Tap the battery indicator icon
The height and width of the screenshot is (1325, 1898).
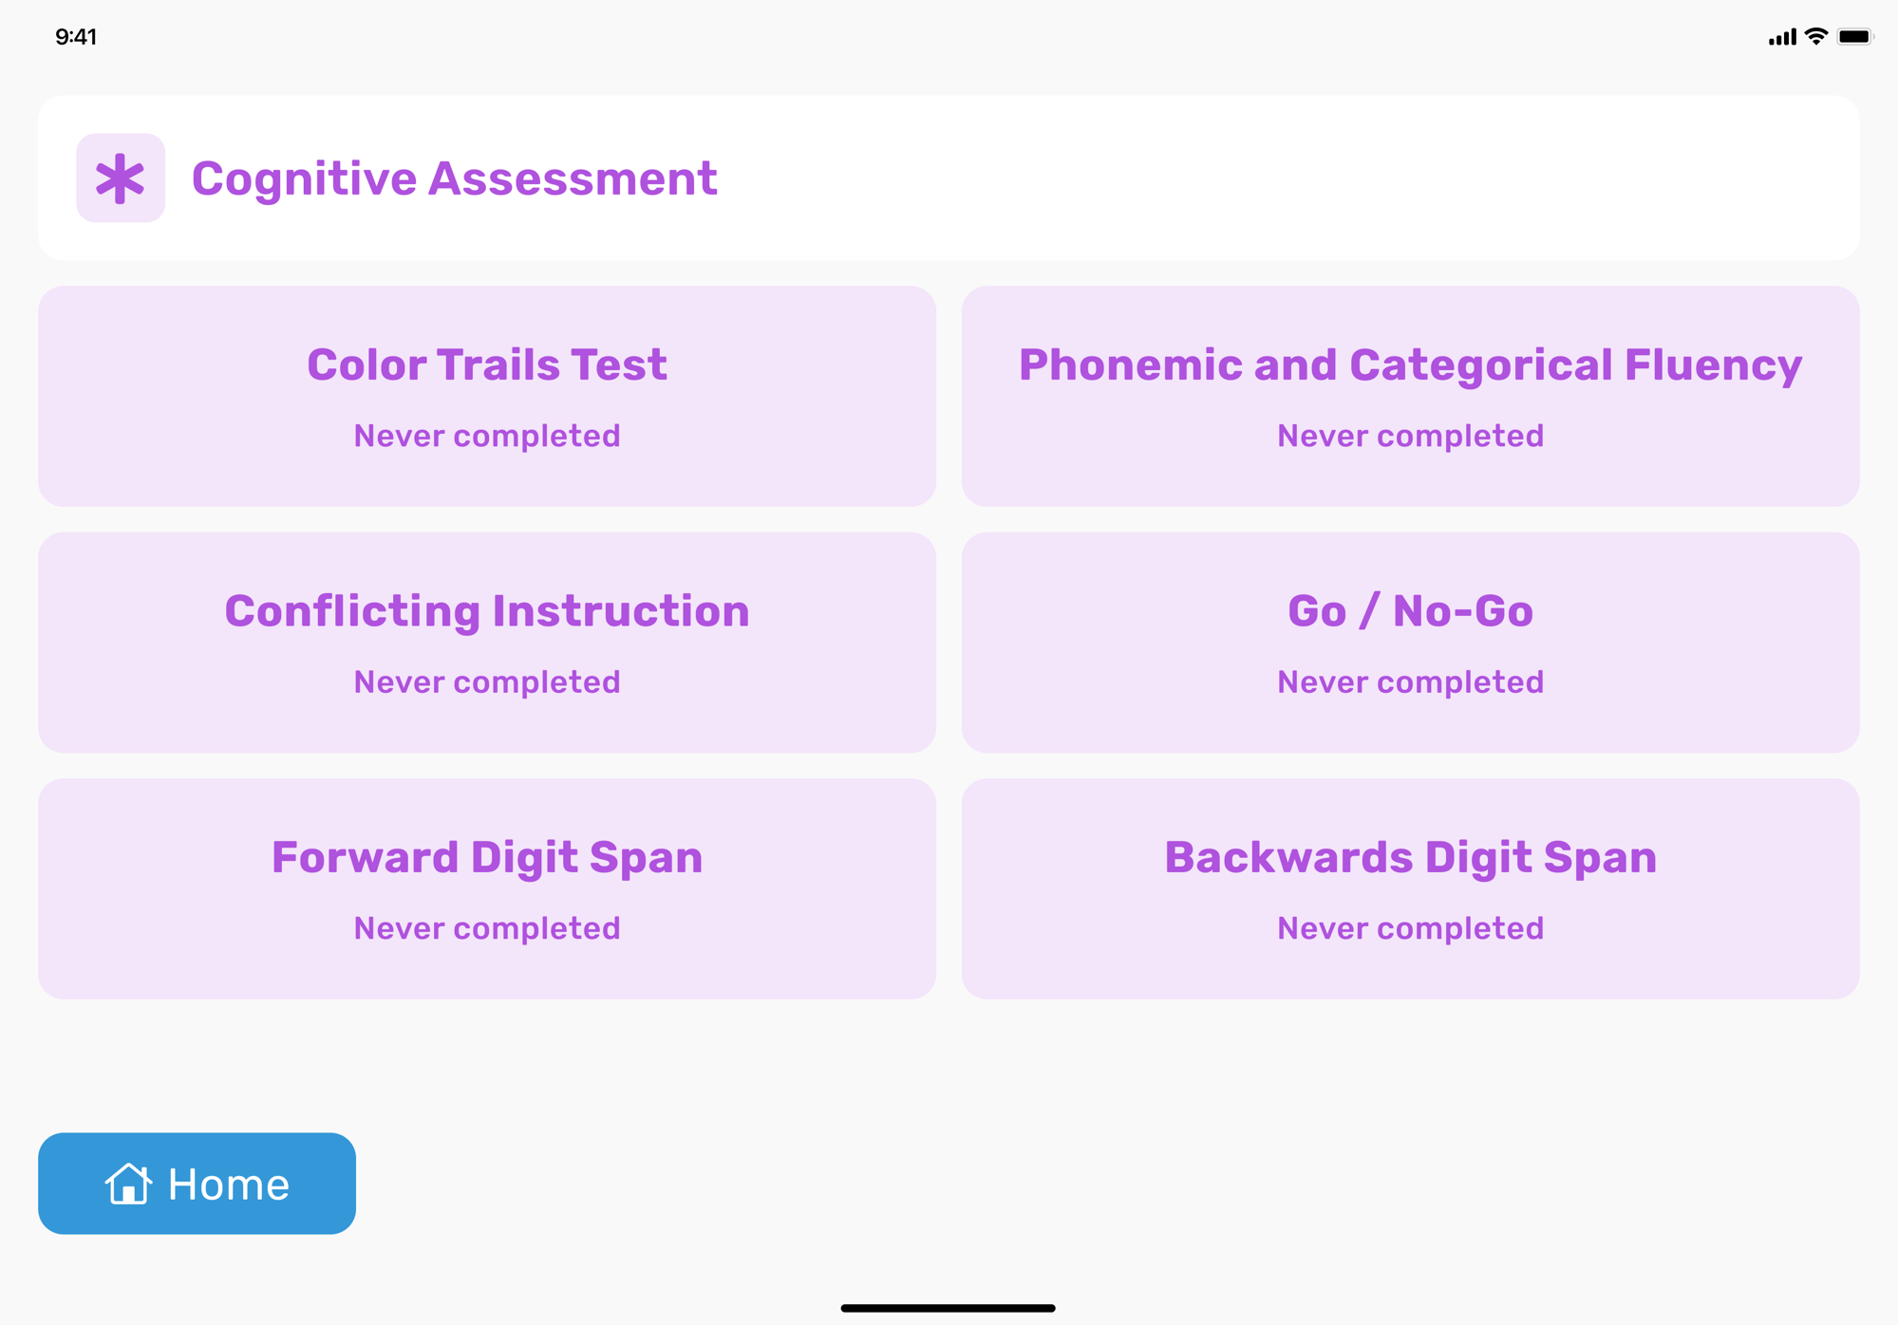(1854, 37)
